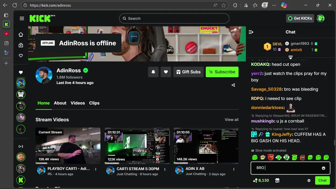Insert the first smiling green blob emote
Viewport: 336px width, 189px height.
[255, 157]
